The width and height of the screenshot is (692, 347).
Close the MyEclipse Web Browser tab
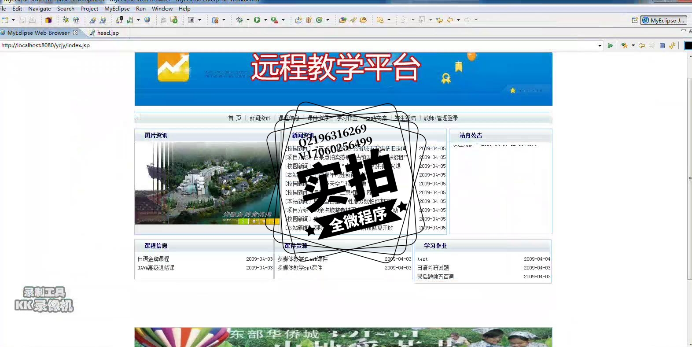[x=75, y=33]
